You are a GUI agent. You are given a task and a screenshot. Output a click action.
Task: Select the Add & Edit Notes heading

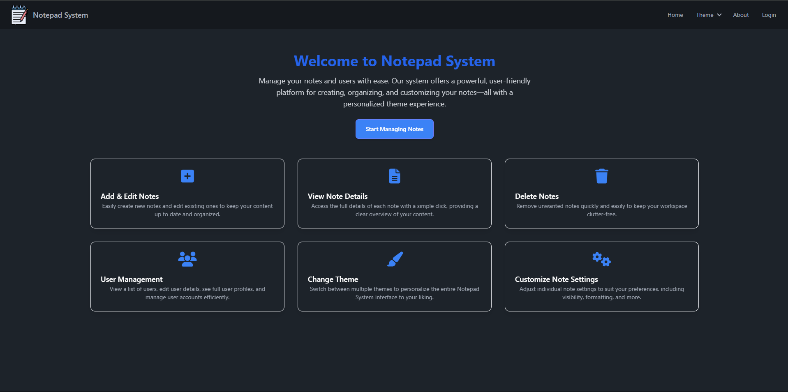click(x=129, y=196)
